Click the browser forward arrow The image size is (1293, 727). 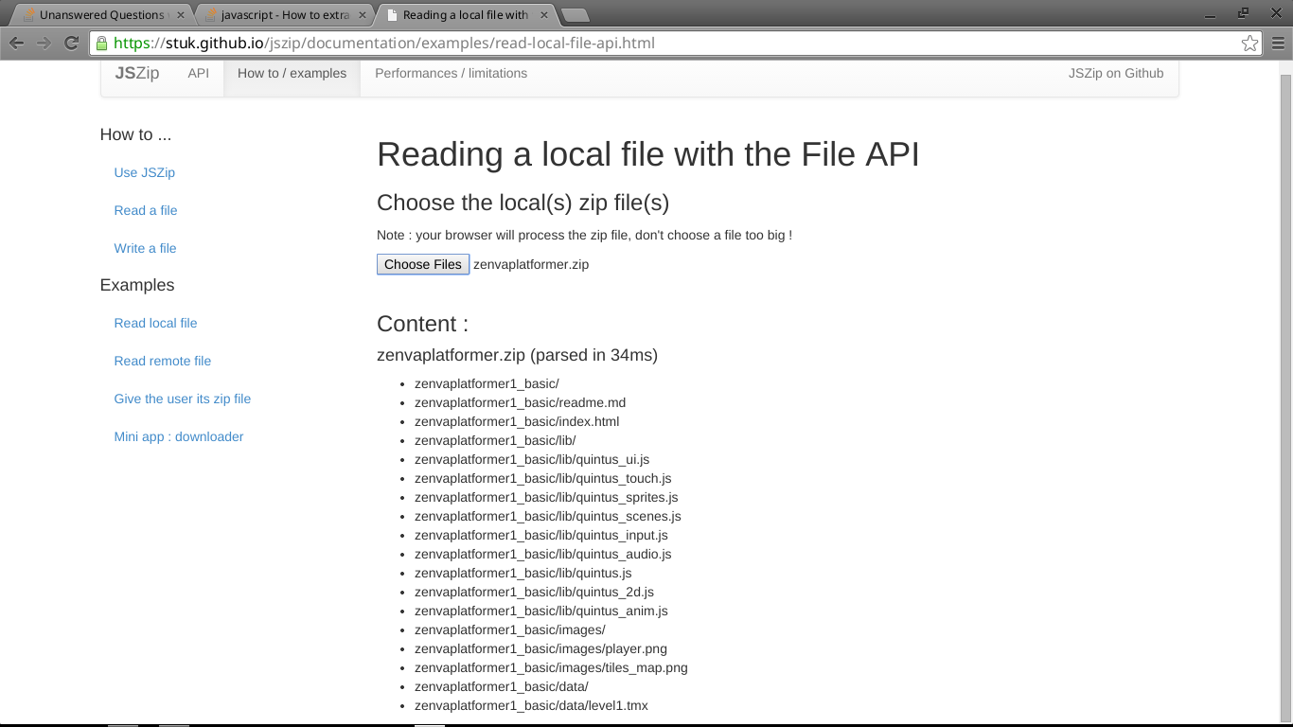[44, 43]
